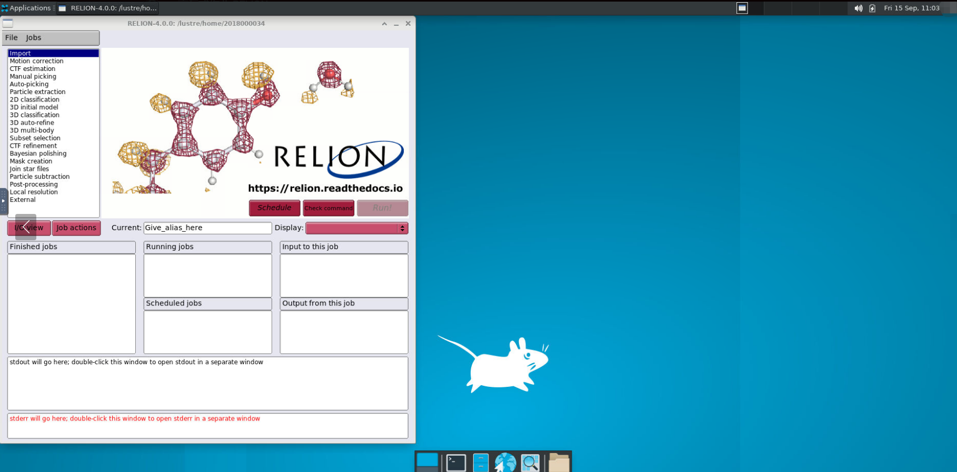
Task: Select Post-processing job type
Action: coord(53,184)
